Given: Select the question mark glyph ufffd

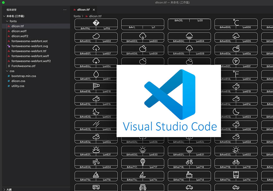Looking at the screenshot, I should (96, 23).
